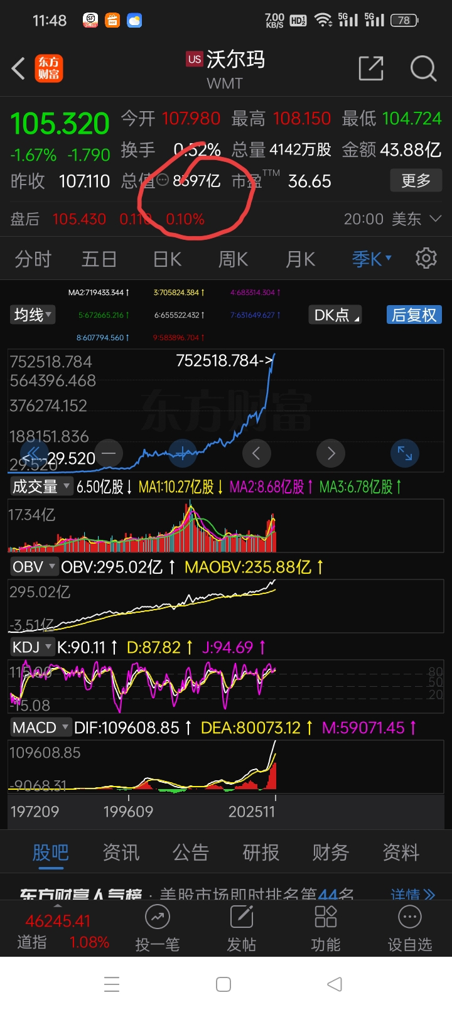
Task: Switch to the 月K chart tab
Action: [x=300, y=259]
